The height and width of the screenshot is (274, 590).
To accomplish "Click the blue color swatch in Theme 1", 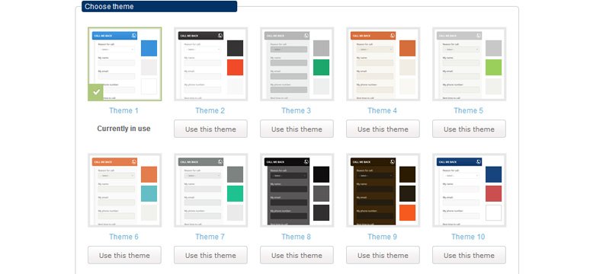I will (x=149, y=48).
